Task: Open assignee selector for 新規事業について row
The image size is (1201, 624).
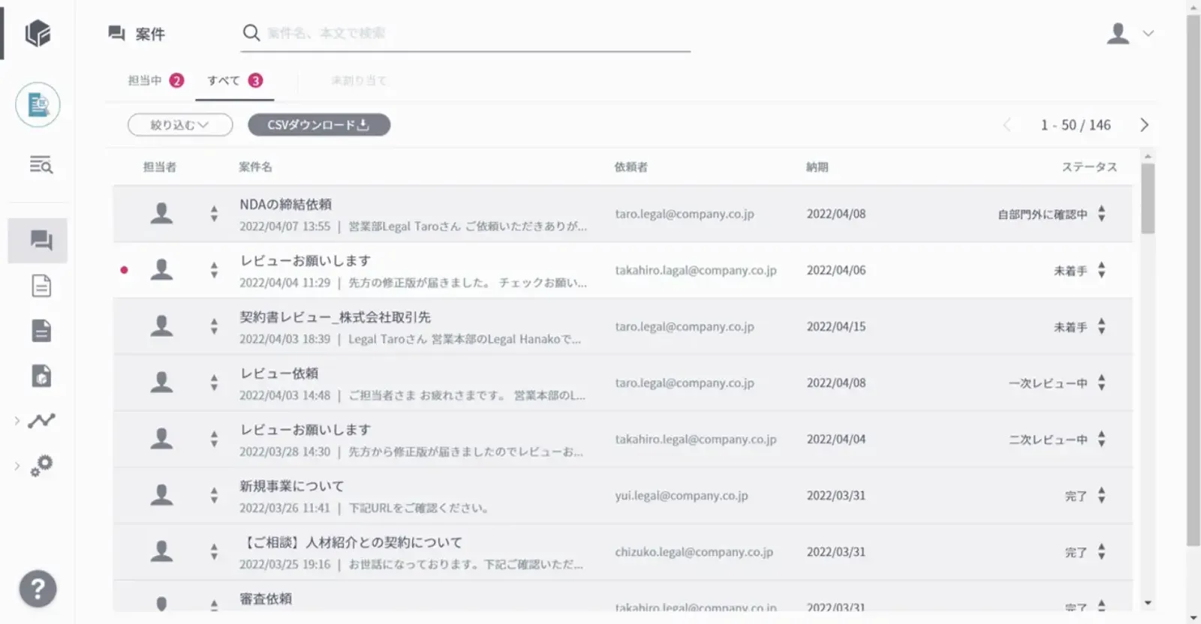Action: [x=214, y=495]
